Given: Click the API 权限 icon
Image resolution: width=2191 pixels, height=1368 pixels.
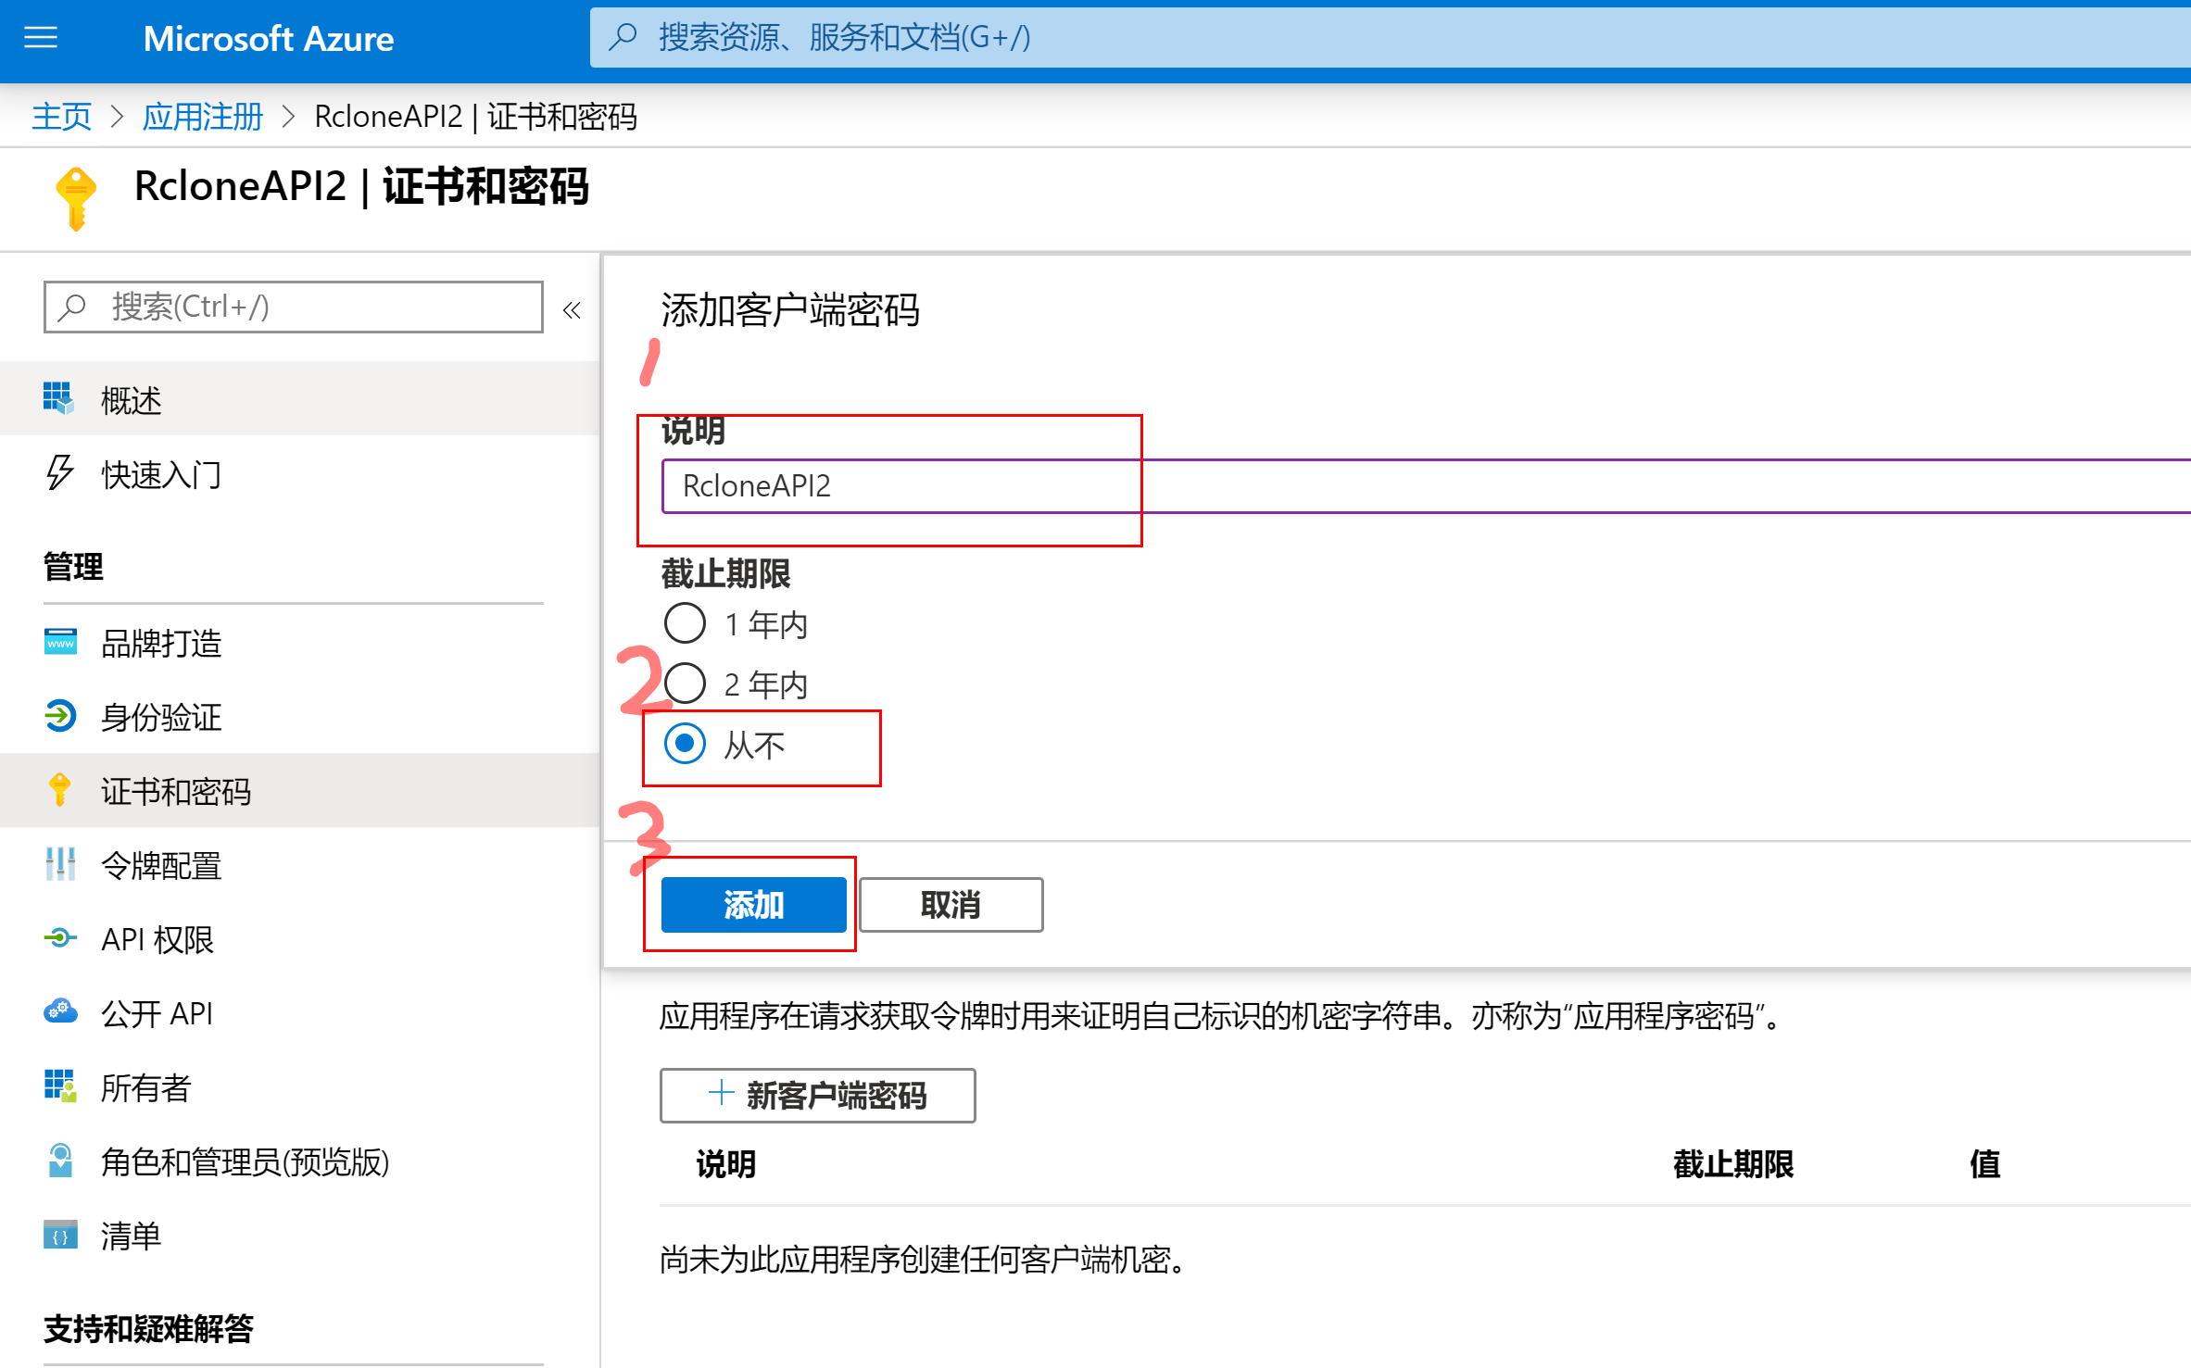Looking at the screenshot, I should [x=60, y=938].
